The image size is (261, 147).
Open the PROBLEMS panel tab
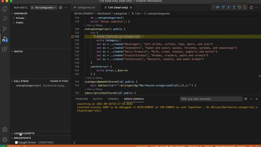(x=82, y=99)
